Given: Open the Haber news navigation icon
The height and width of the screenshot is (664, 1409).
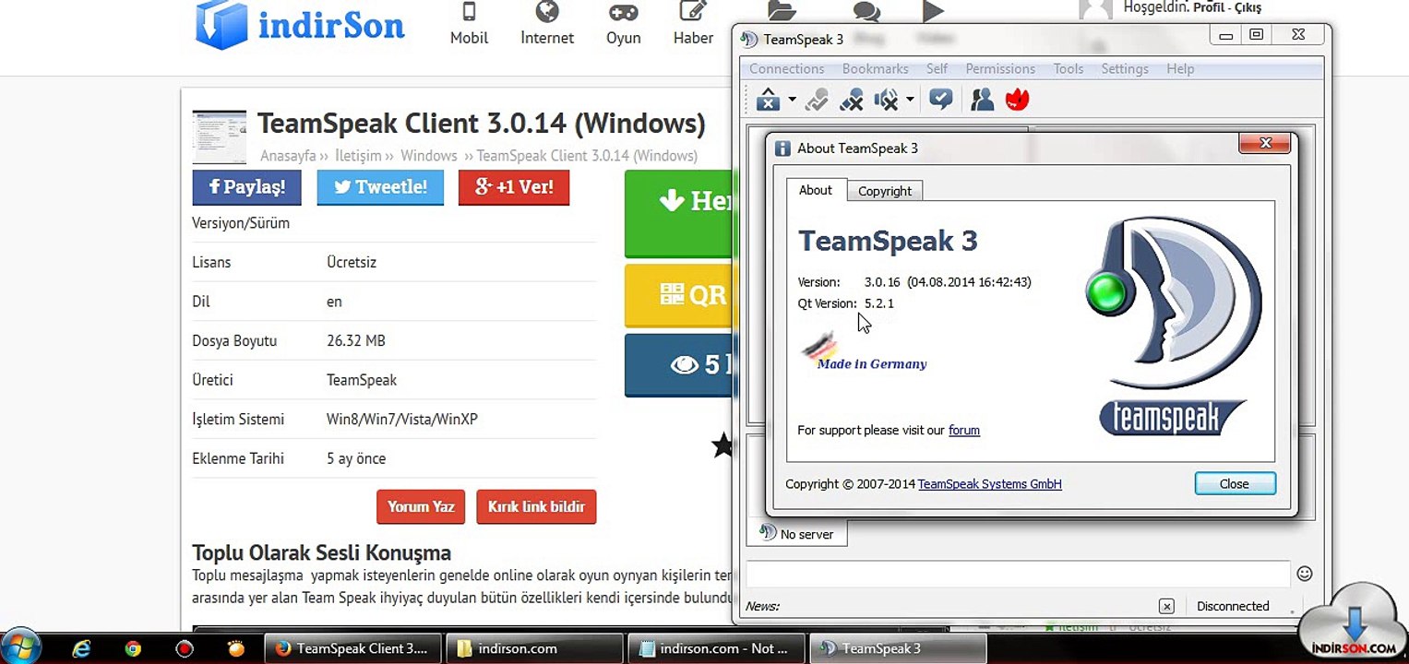Looking at the screenshot, I should pyautogui.click(x=693, y=23).
